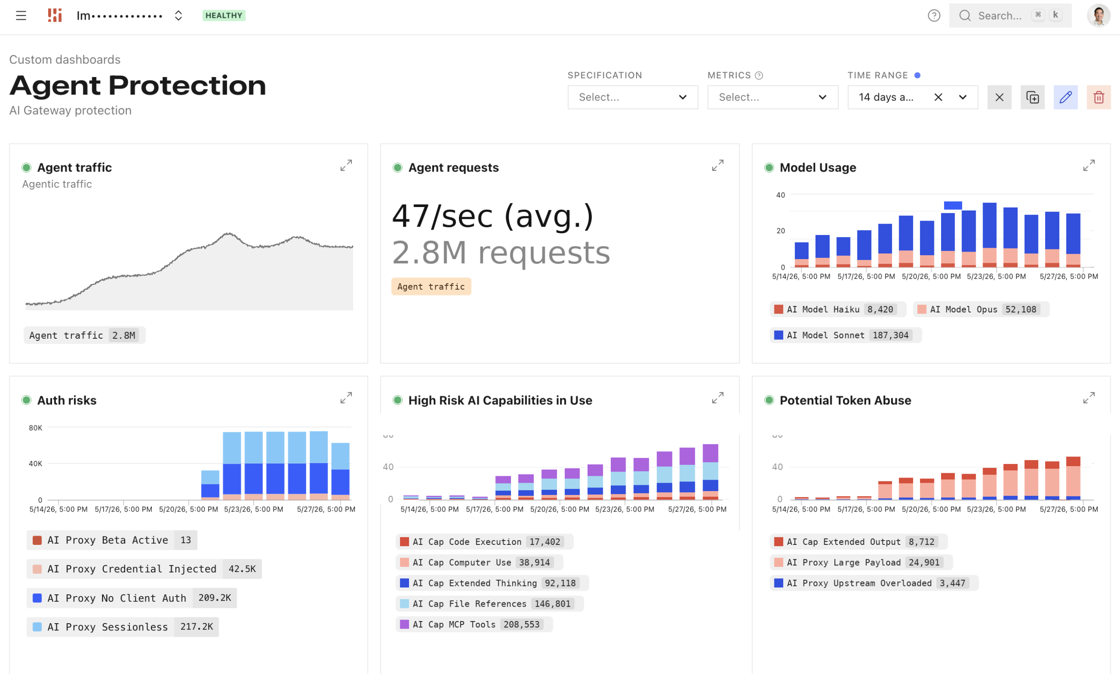Open the Metrics select dropdown
The height and width of the screenshot is (674, 1120).
coord(772,97)
